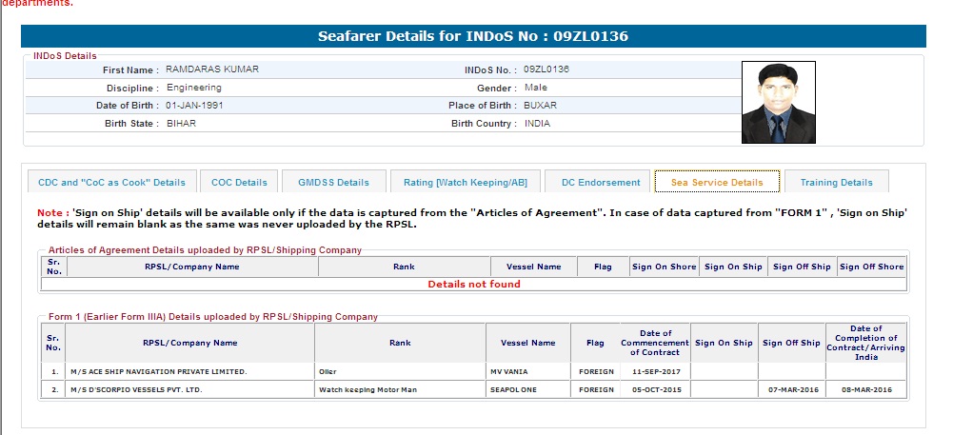Screen dimensions: 953x435
Task: Click the MV VANIA vessel name cell
Action: [x=527, y=371]
